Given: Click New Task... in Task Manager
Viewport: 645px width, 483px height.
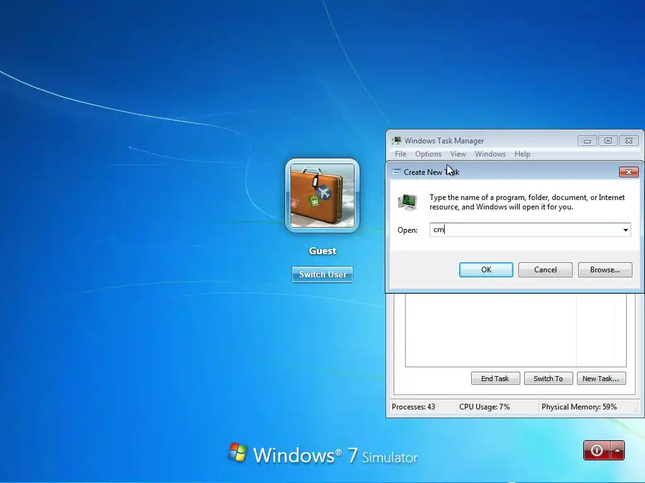Looking at the screenshot, I should click(x=601, y=378).
